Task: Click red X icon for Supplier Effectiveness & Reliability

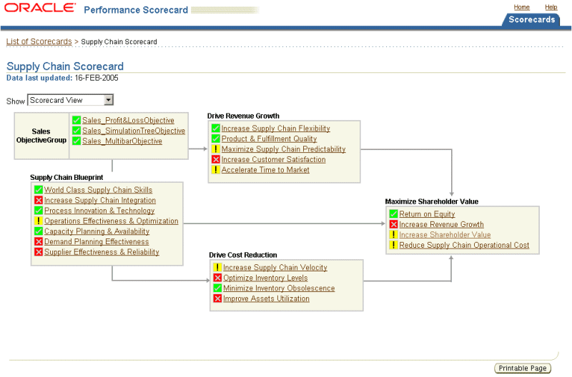Action: [39, 252]
